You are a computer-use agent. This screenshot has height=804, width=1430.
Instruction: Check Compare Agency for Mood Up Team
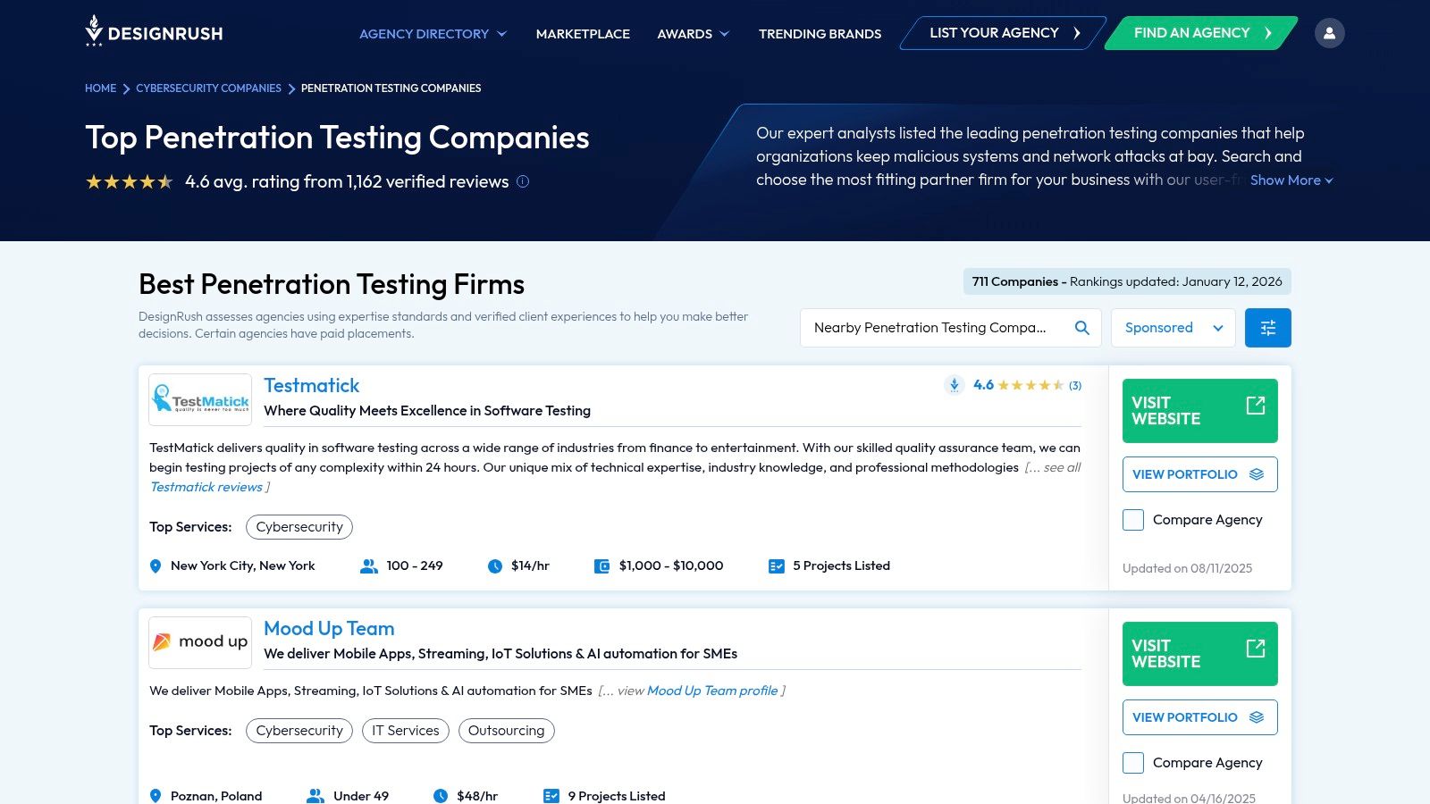coord(1132,763)
